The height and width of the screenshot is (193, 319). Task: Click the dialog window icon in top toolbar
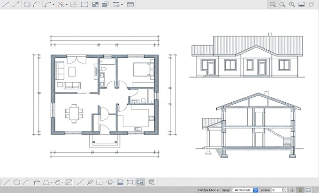point(130,4)
